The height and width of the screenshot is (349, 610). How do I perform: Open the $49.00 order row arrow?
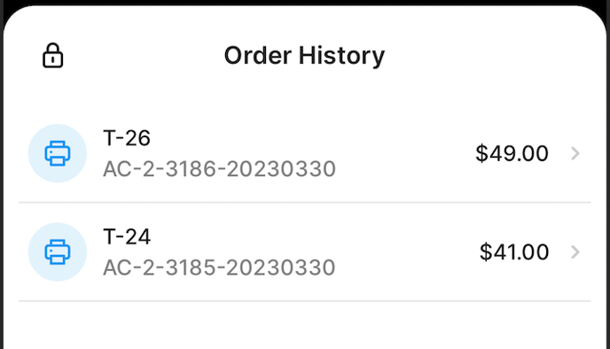[575, 153]
